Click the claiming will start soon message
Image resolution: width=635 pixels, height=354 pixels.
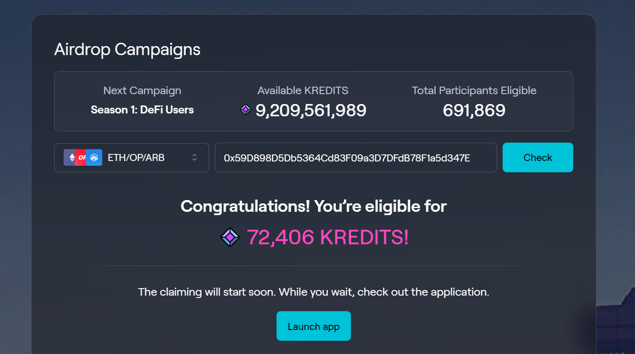314,292
